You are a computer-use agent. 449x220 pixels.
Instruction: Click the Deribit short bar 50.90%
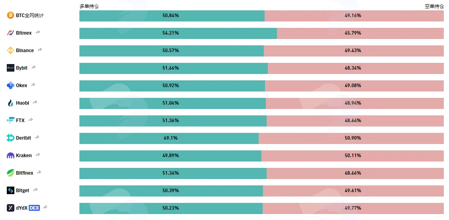tap(351, 138)
